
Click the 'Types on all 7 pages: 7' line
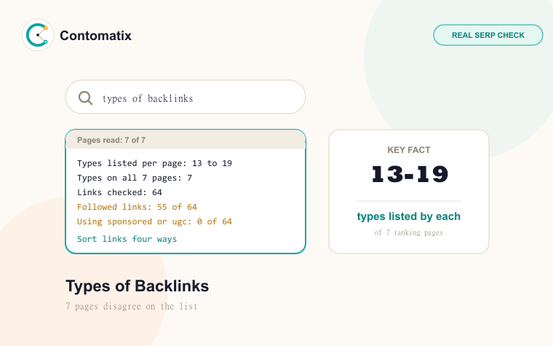click(135, 178)
